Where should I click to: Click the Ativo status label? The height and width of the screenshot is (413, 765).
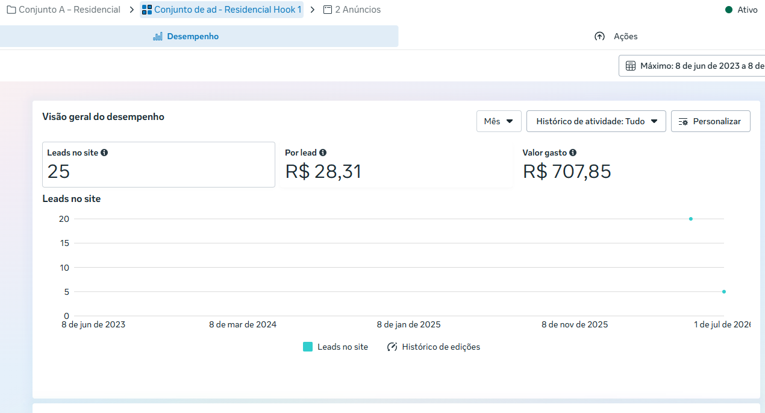point(748,10)
